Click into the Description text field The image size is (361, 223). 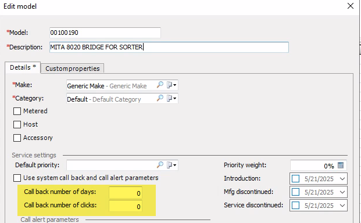[x=169, y=47]
